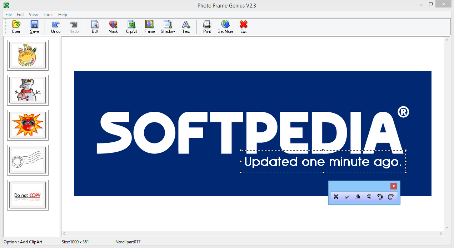Viewport: 454px width, 248px height.
Task: Click the 'No:clipart017' status text
Action: tap(128, 242)
